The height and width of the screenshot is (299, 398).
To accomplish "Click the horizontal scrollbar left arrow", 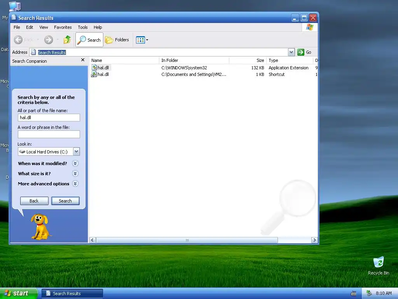I will pyautogui.click(x=93, y=240).
